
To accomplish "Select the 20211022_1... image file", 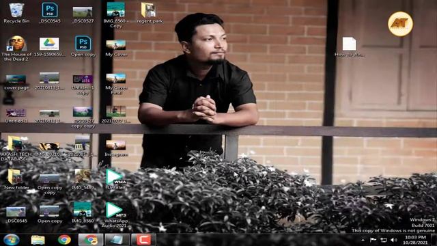I will (115, 114).
